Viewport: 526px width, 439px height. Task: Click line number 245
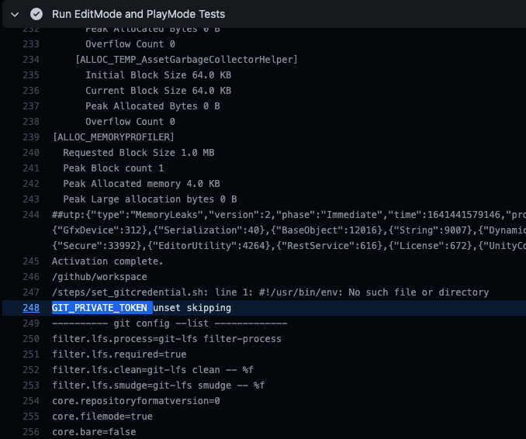[31, 261]
